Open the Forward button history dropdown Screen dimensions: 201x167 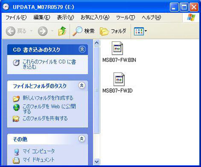tap(52, 31)
